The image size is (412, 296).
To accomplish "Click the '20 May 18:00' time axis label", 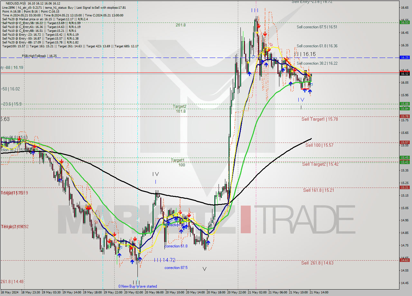I will click(216, 292).
